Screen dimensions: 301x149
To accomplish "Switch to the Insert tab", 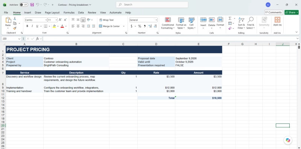I will [x=27, y=12].
